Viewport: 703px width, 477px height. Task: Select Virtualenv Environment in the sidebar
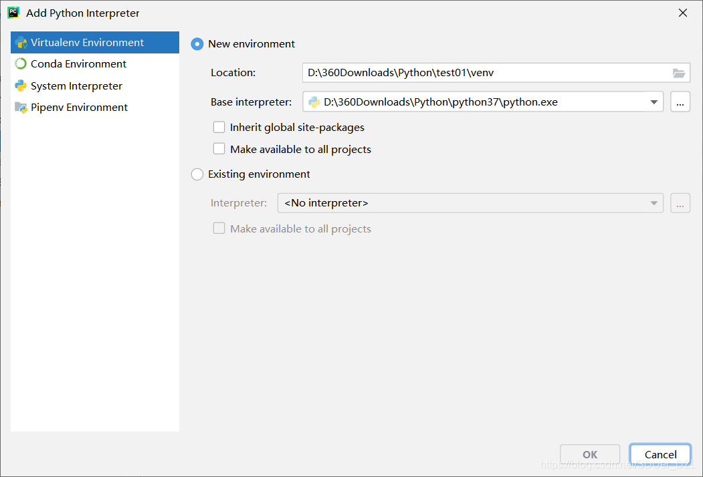pos(95,43)
